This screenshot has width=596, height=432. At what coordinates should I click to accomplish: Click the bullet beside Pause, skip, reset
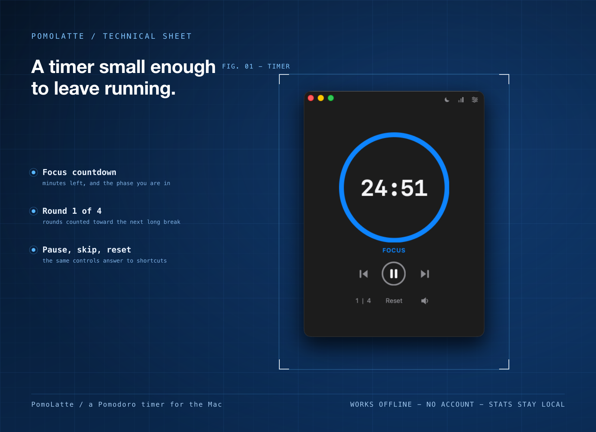(x=34, y=250)
